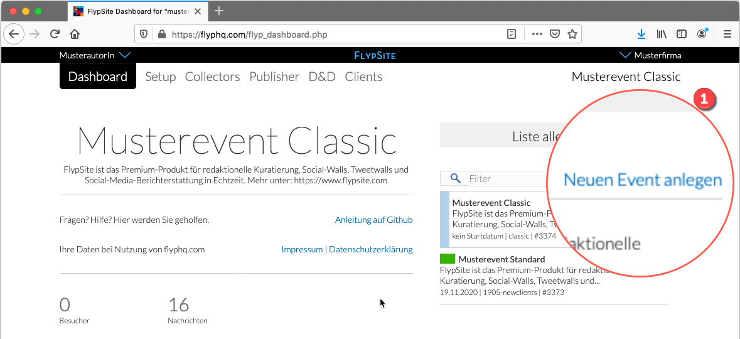Open the Firefox hamburger menu
The height and width of the screenshot is (339, 740).
coord(727,34)
